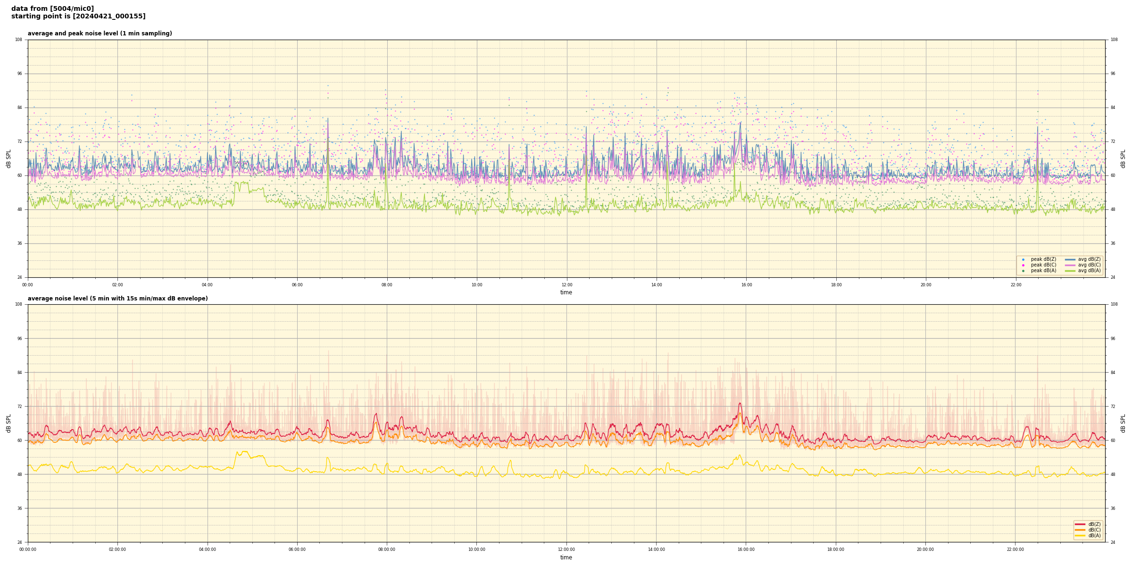This screenshot has width=1132, height=566.
Task: Click the 'data from [5004/mic0]' header text
Action: click(x=52, y=8)
